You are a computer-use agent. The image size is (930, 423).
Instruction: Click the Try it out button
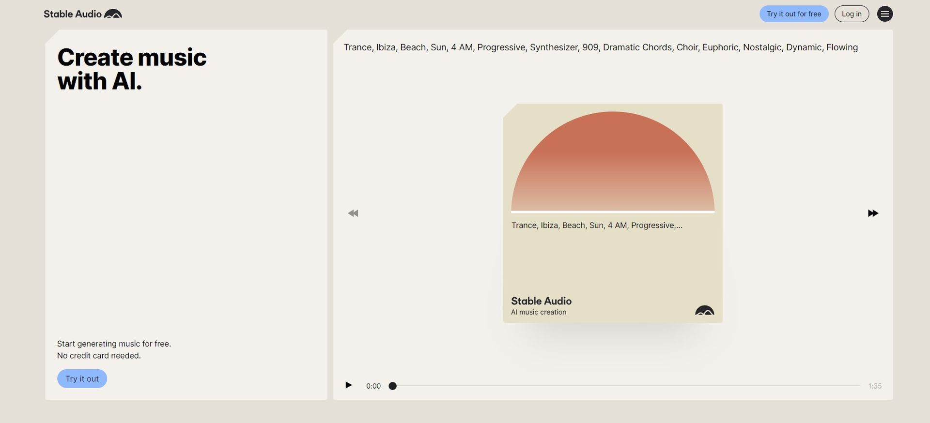[82, 378]
